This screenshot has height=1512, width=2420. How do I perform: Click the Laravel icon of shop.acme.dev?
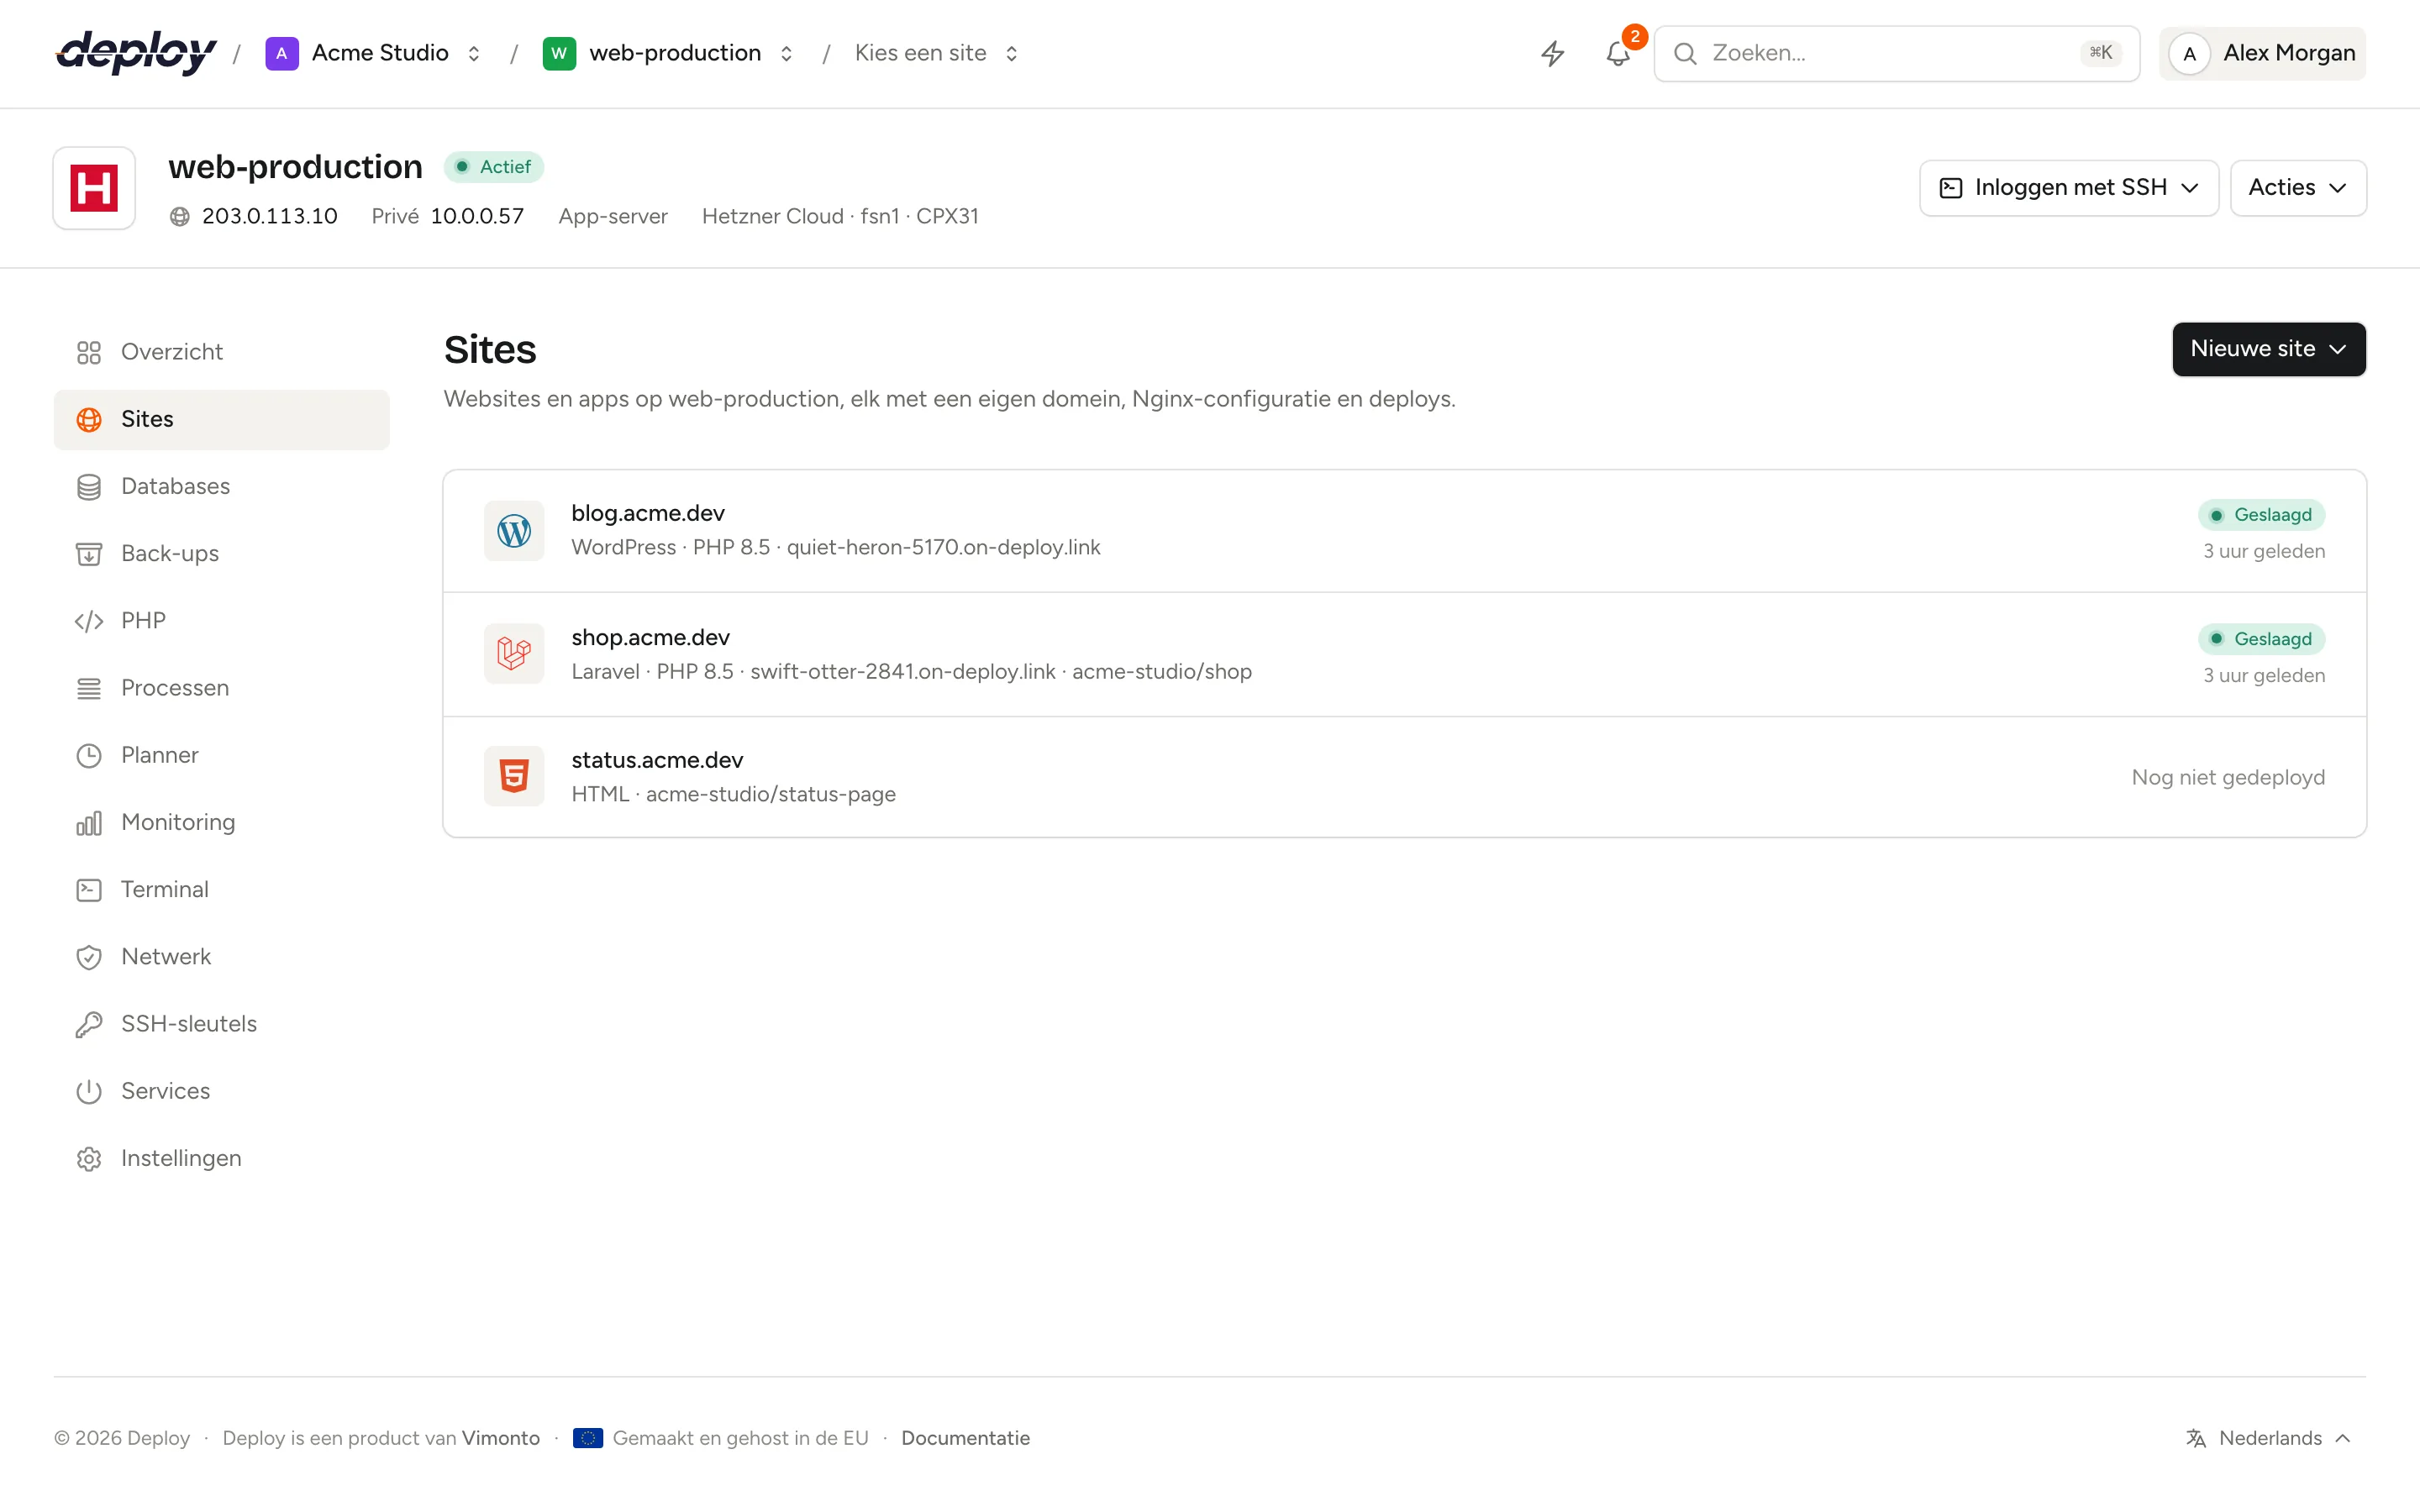[x=514, y=654]
